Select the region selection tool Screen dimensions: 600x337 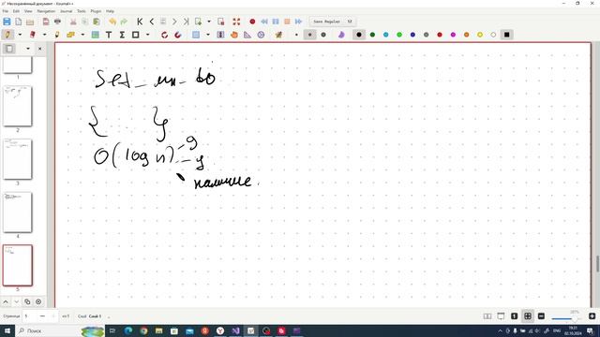(196, 35)
